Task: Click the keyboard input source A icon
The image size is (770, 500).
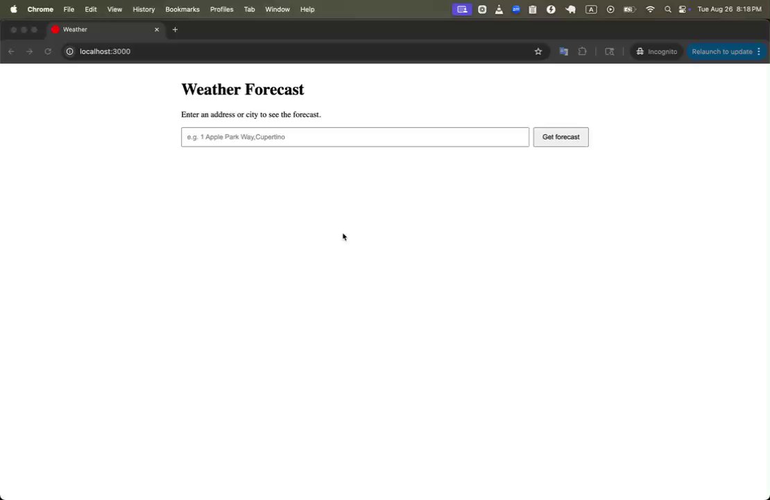Action: [591, 9]
